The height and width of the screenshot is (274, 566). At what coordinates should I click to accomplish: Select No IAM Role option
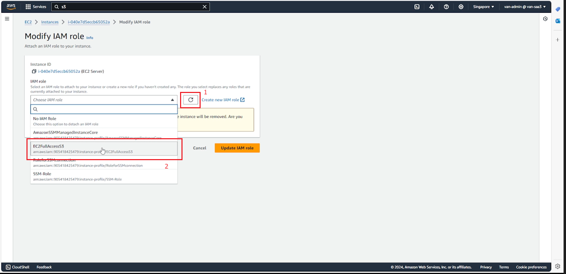pos(104,121)
